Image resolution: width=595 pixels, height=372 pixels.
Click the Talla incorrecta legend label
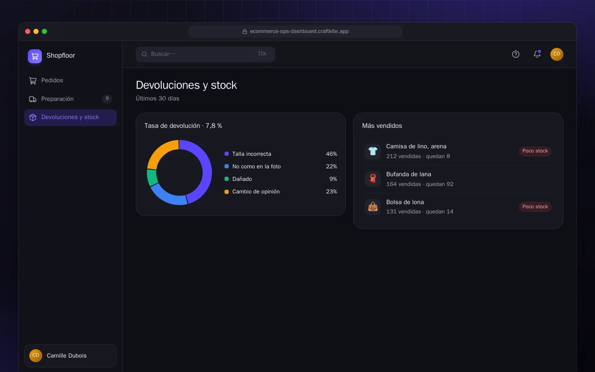pyautogui.click(x=251, y=154)
